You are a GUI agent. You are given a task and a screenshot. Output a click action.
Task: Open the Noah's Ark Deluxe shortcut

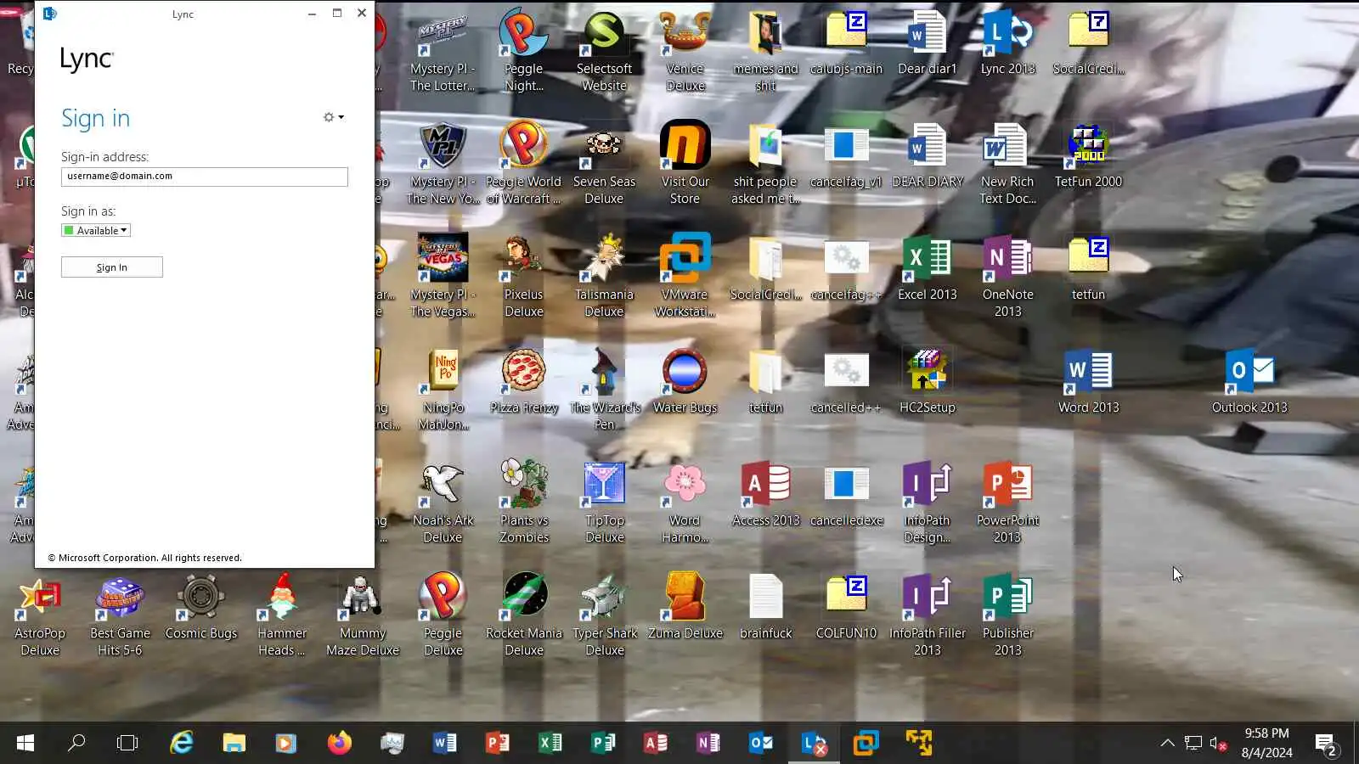coord(443,503)
